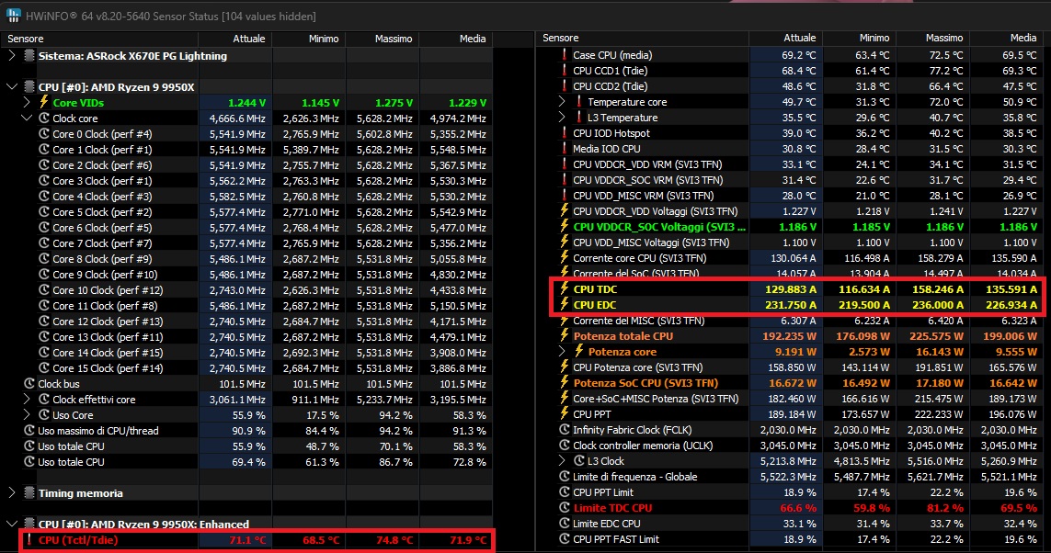Expand the Sistema: ASRock X670E PG Lightning node
This screenshot has width=1051, height=553.
(x=11, y=55)
